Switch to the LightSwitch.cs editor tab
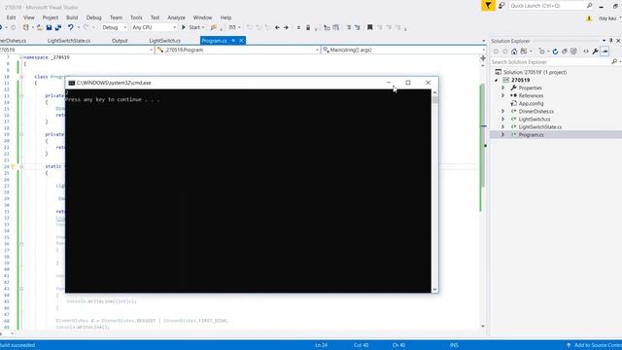The width and height of the screenshot is (622, 350). pyautogui.click(x=164, y=41)
